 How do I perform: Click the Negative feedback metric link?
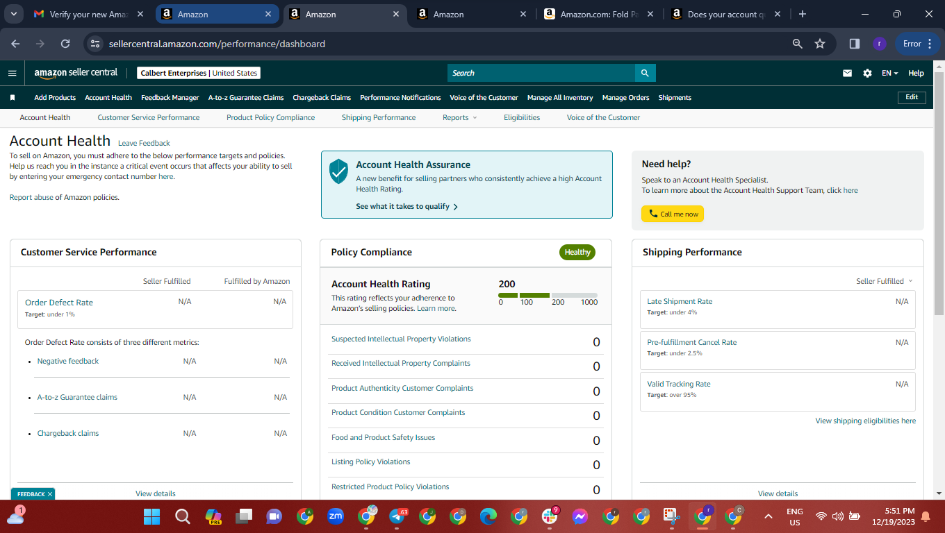[68, 362]
